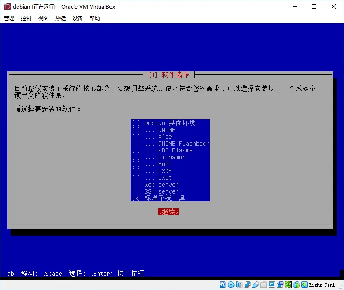The width and height of the screenshot is (344, 290).
Task: Click the optical disc drive status icon
Action: 231,285
